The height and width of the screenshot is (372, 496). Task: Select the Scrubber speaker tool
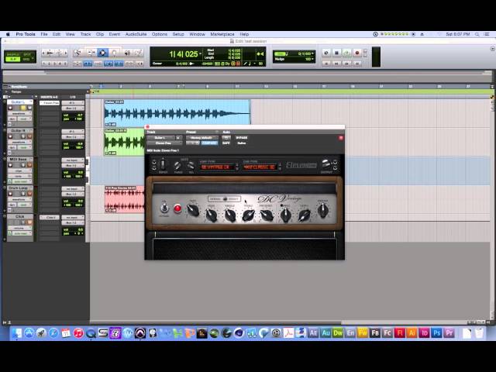pyautogui.click(x=127, y=53)
